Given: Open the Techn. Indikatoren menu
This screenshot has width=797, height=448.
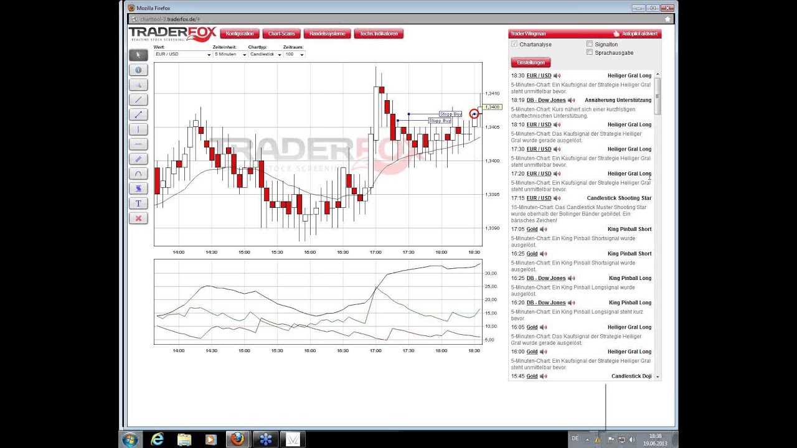Looking at the screenshot, I should click(x=379, y=34).
